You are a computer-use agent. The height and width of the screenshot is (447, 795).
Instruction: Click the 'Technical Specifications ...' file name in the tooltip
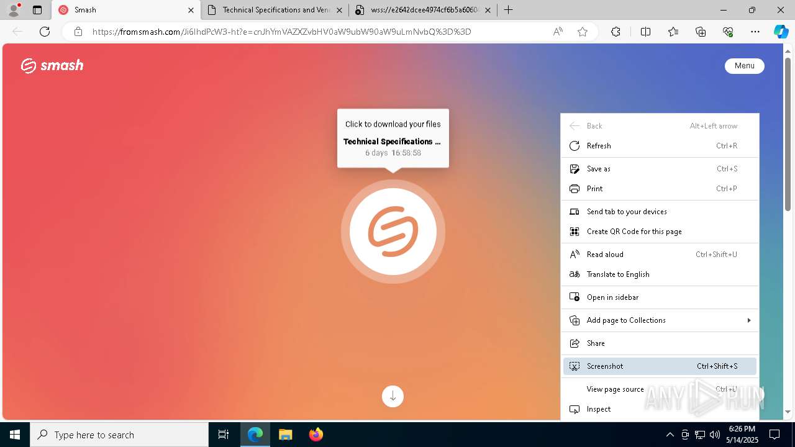point(392,142)
